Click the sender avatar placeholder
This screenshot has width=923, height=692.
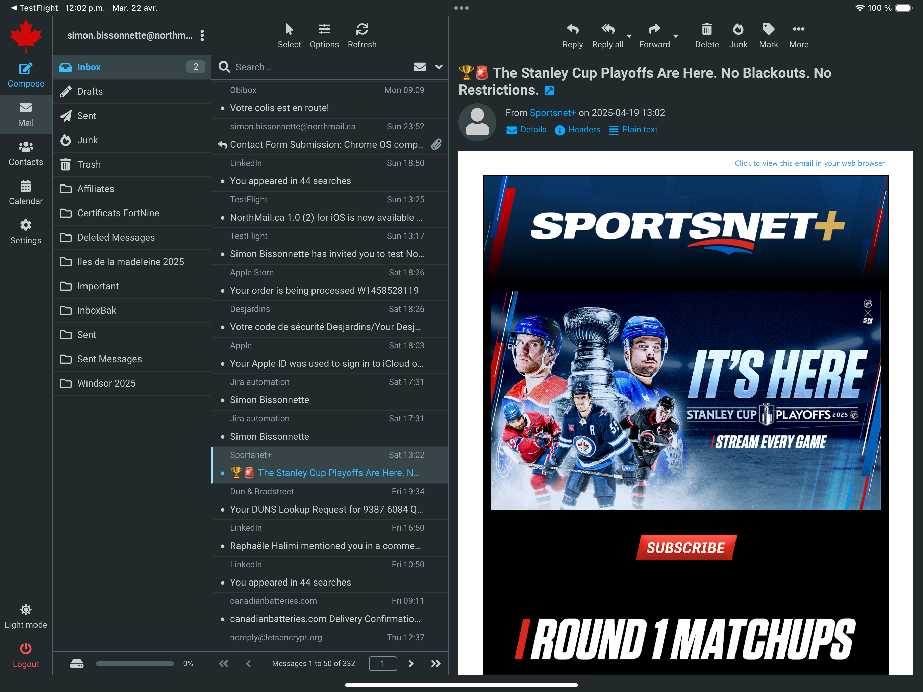pos(477,122)
